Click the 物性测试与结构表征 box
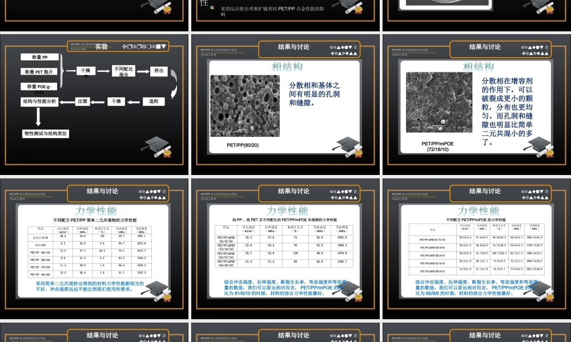The image size is (571, 342). point(45,134)
